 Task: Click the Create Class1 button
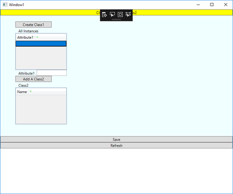(x=33, y=25)
